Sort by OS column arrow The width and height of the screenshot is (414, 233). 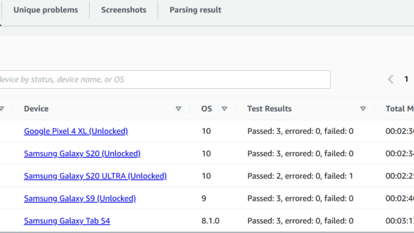[x=224, y=109]
